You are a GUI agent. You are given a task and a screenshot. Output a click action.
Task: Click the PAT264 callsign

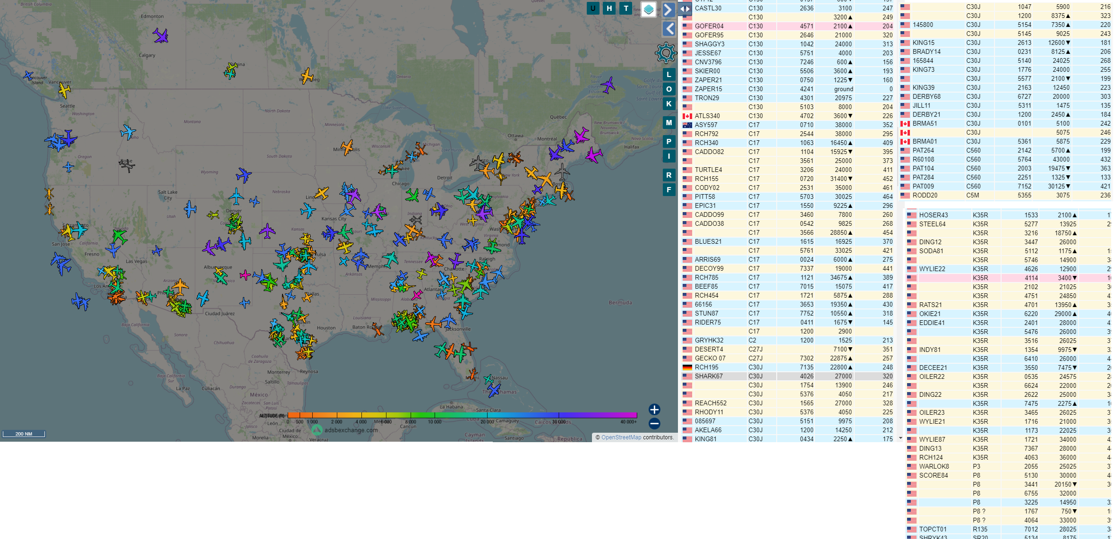click(923, 150)
